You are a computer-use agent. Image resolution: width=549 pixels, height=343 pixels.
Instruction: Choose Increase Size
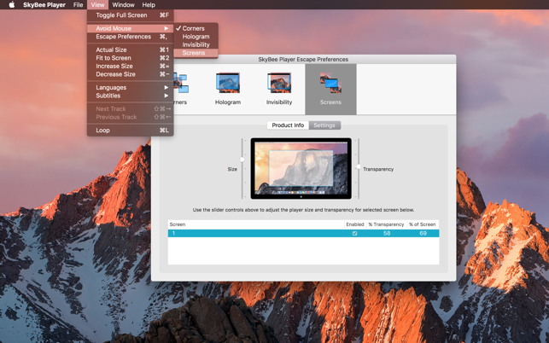coord(131,66)
